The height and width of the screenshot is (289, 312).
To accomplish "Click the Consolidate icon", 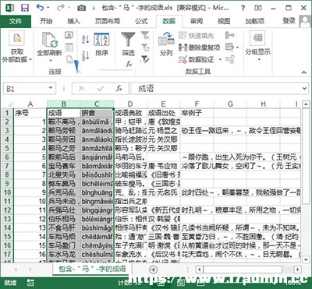I will (230, 35).
